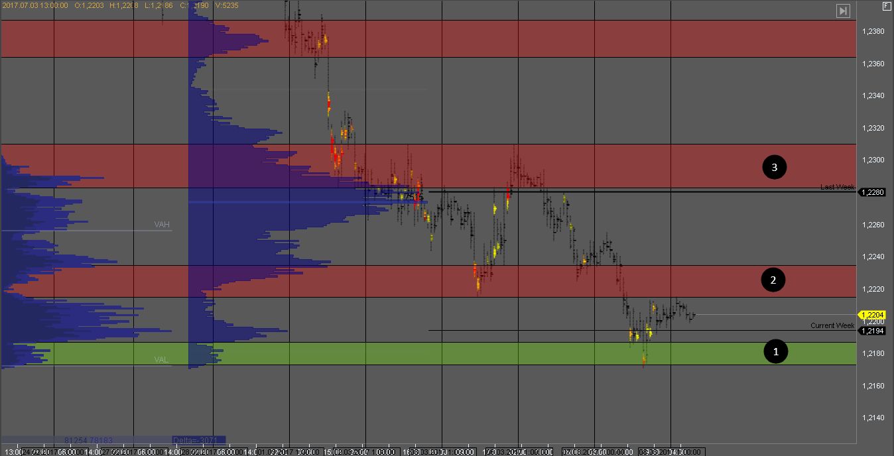The height and width of the screenshot is (456, 894).
Task: Click the 1,2300 label on price axis
Action: pyautogui.click(x=873, y=160)
